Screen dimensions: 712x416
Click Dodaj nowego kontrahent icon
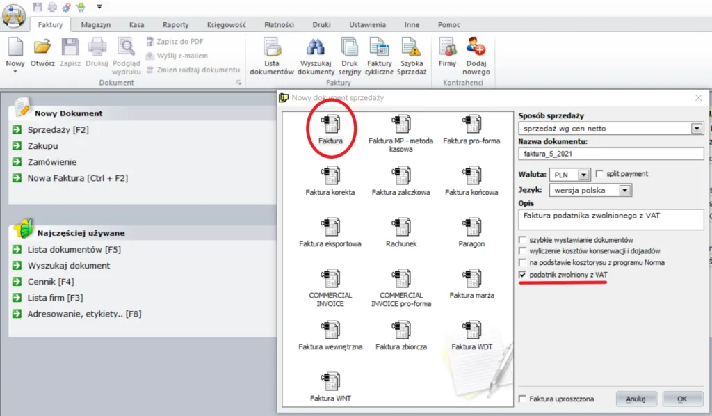click(476, 57)
